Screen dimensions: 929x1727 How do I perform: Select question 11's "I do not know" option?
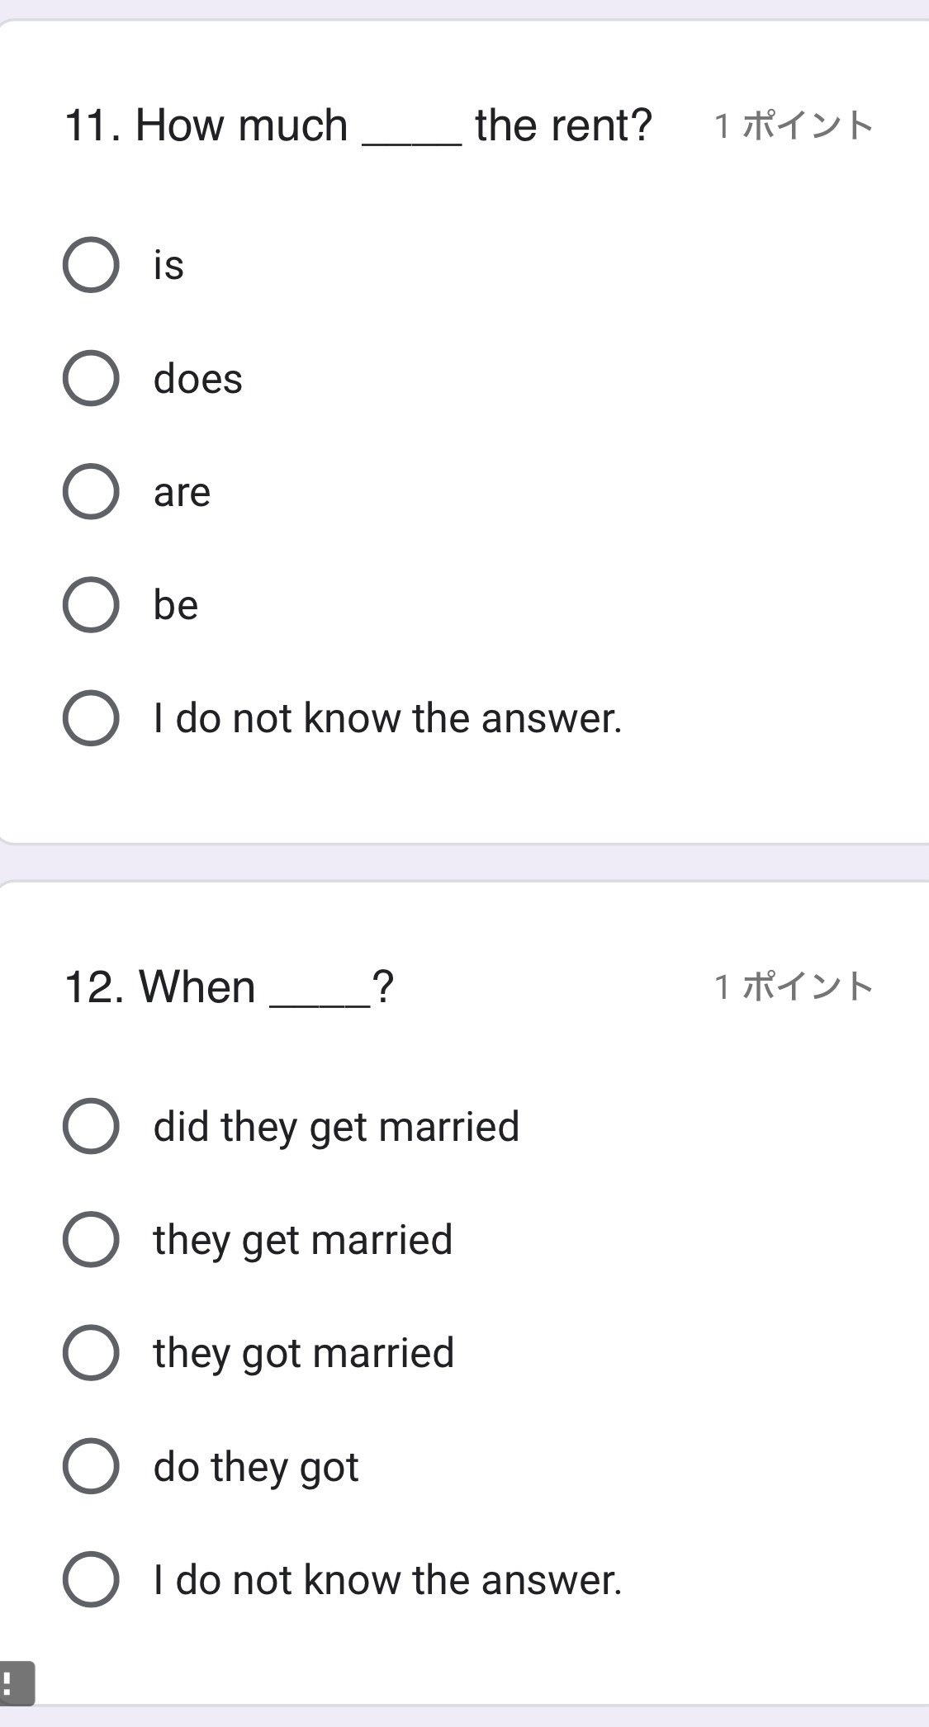pos(91,718)
